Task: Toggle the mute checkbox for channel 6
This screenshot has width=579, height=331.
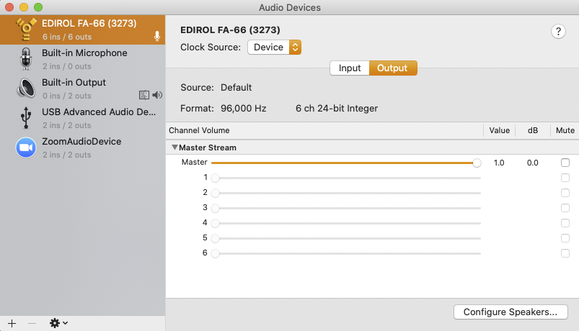Action: pos(565,253)
